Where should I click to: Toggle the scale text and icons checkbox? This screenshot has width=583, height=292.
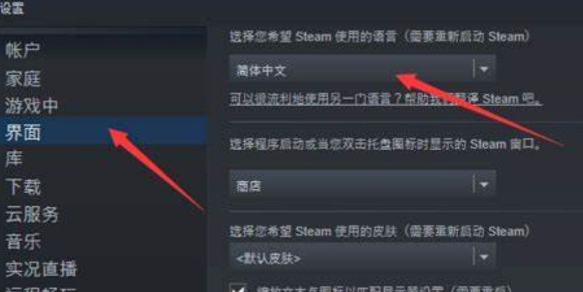coord(238,288)
